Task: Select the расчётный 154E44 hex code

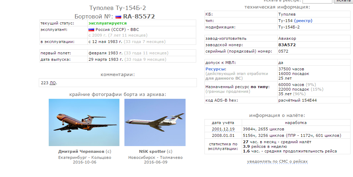Action: coord(298,100)
